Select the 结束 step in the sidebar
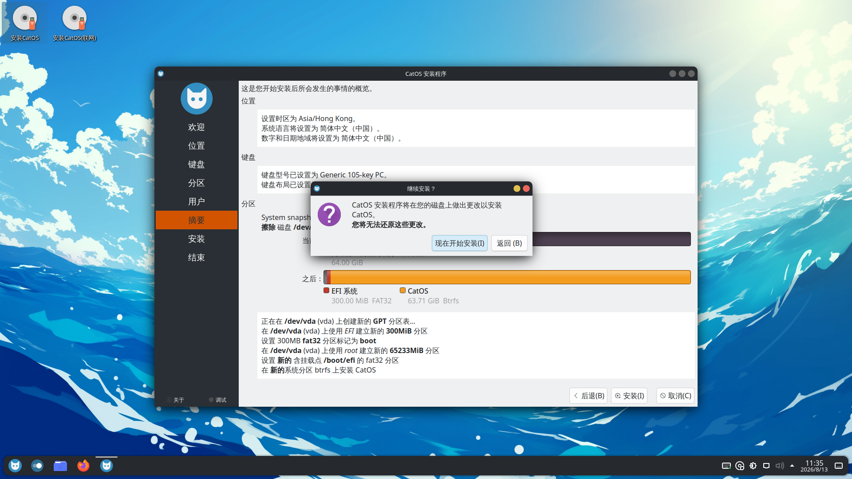Viewport: 852px width, 479px height. pos(197,258)
